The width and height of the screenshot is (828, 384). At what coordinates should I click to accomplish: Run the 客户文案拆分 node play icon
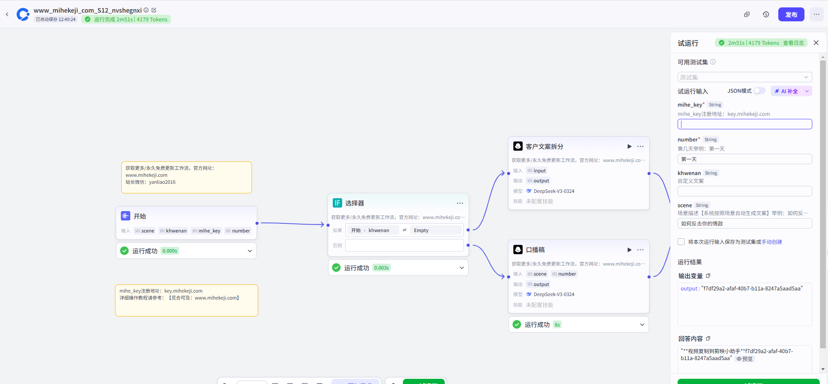click(629, 146)
